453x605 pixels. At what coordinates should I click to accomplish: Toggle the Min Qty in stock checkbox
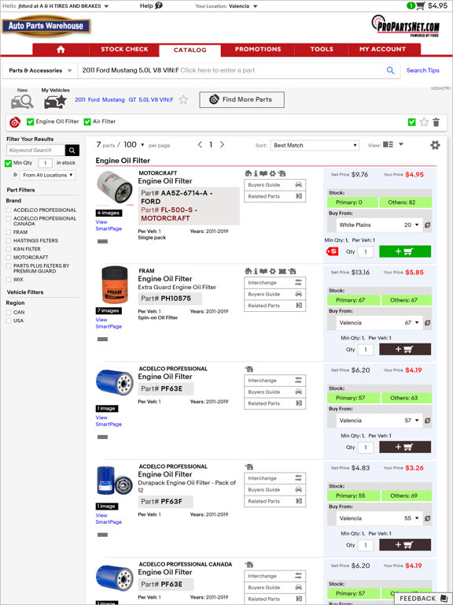tap(8, 163)
